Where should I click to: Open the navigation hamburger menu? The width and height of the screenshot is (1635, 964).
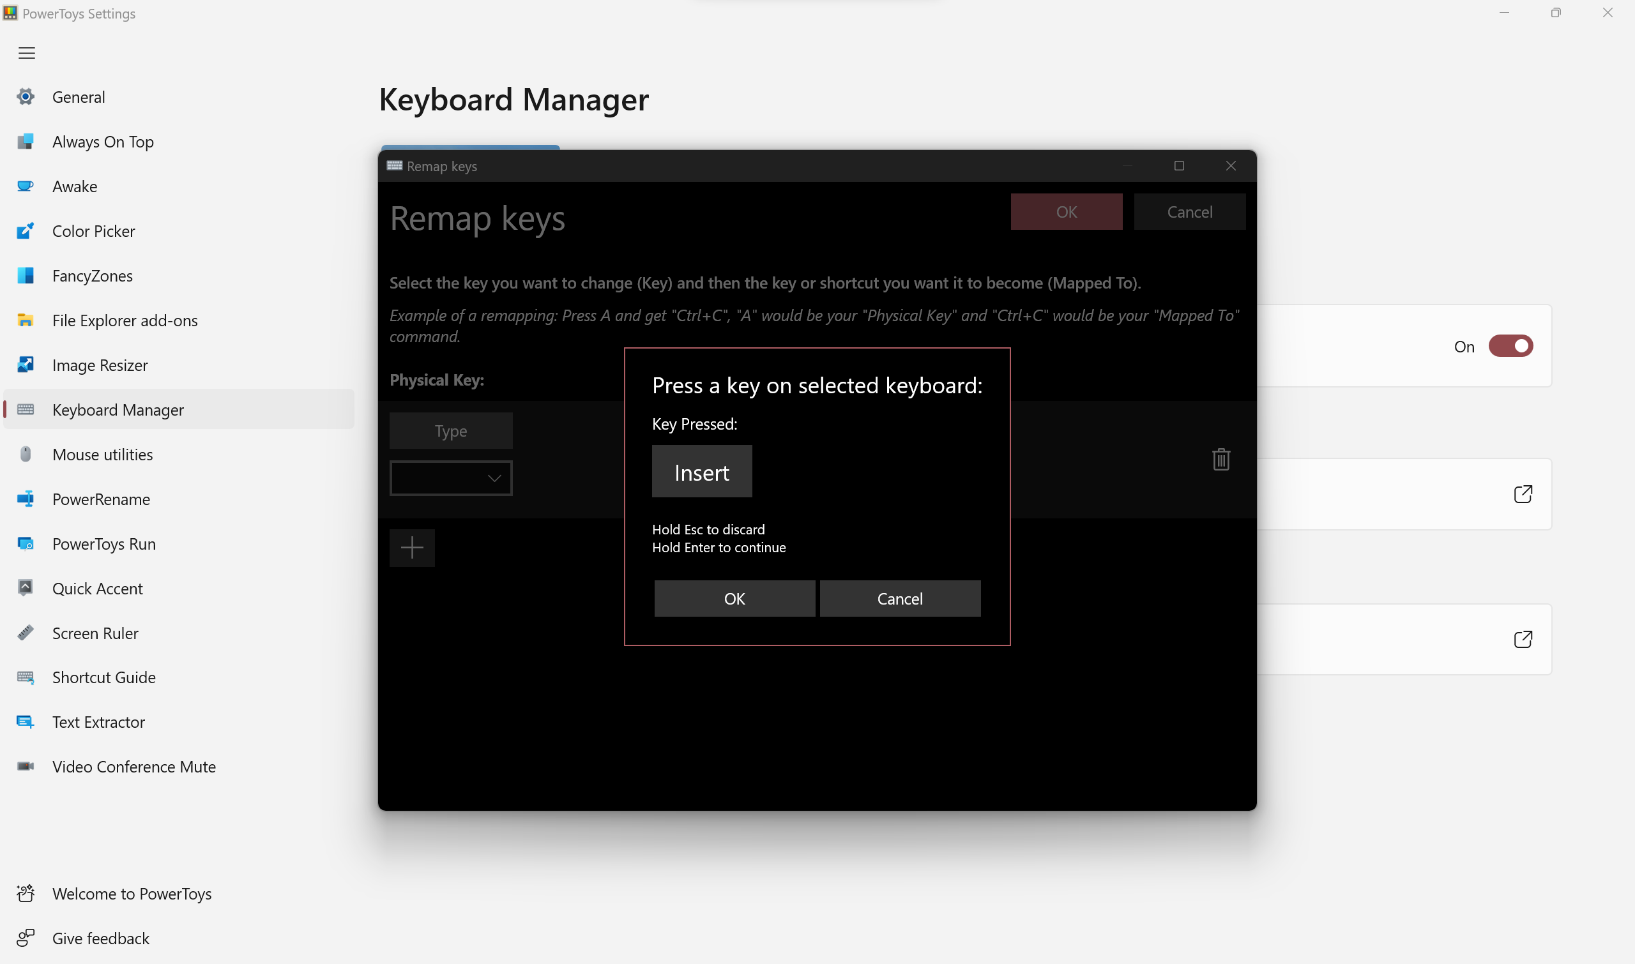26,52
